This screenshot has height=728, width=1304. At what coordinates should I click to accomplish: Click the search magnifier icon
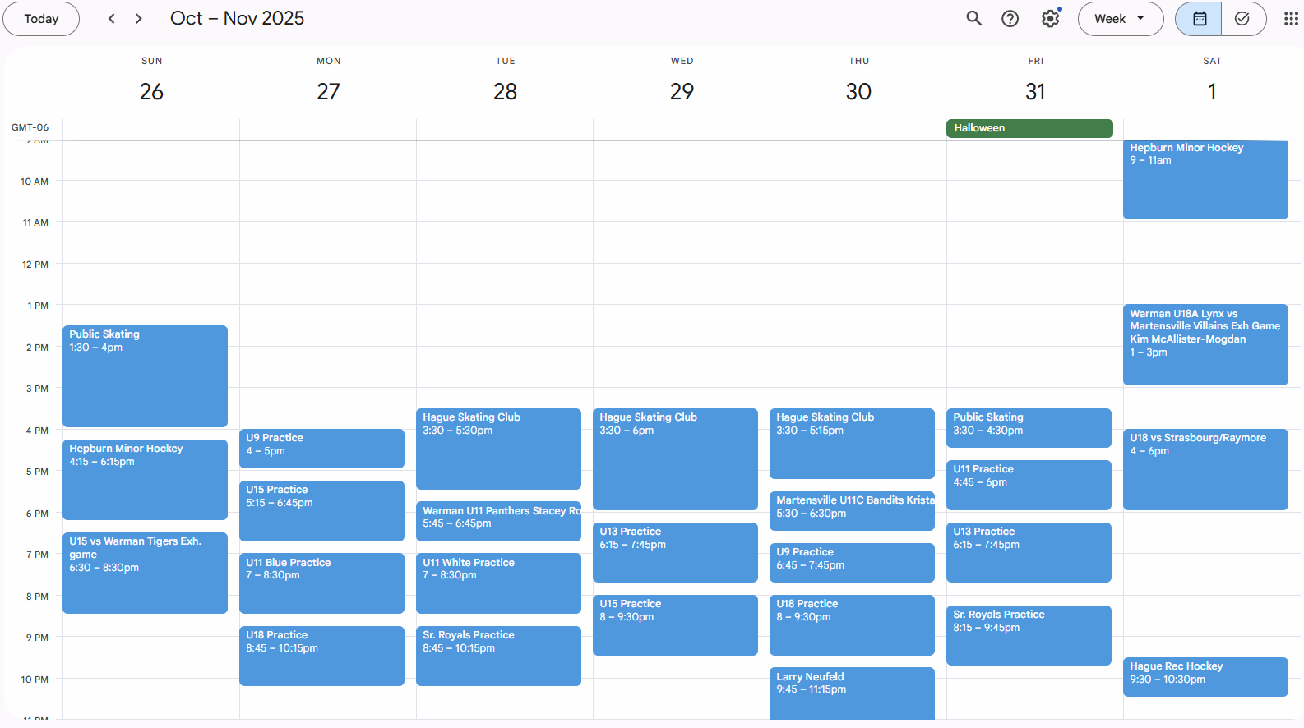tap(973, 18)
